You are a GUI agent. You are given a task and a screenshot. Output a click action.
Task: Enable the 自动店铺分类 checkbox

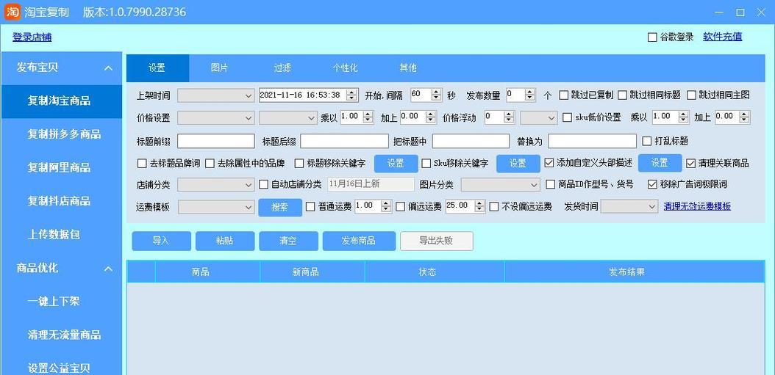[263, 185]
